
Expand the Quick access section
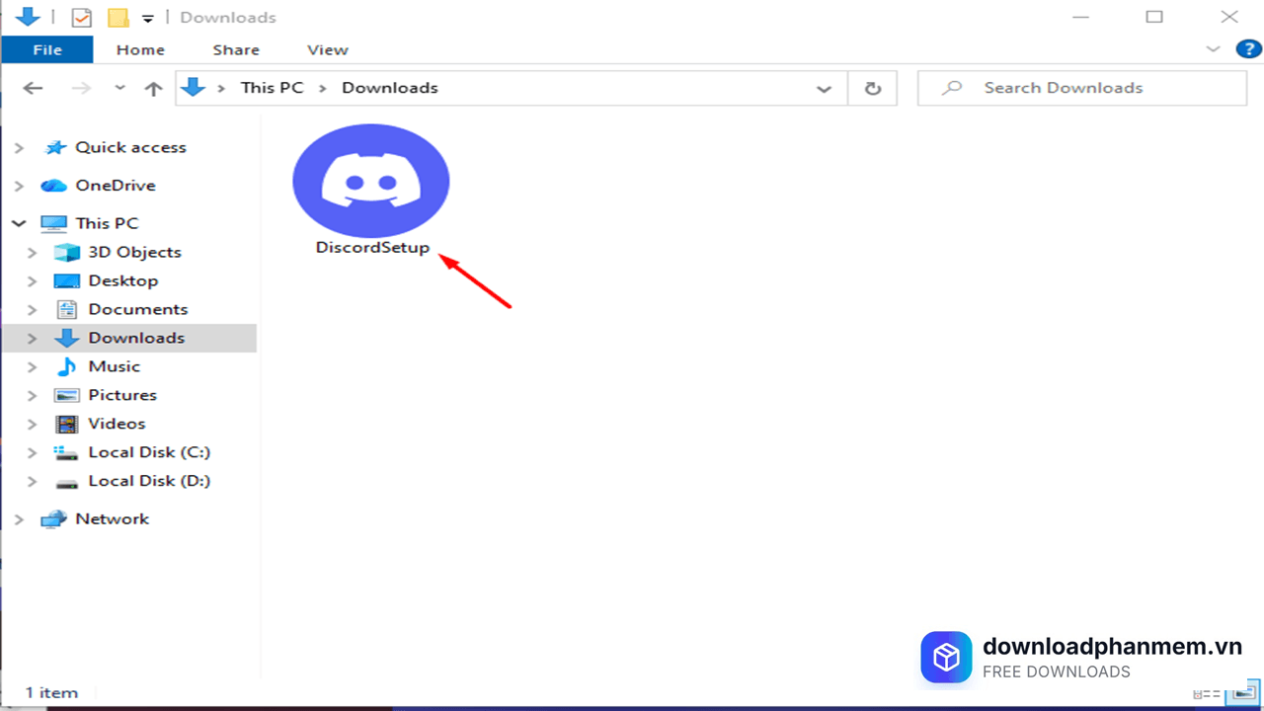pos(18,146)
